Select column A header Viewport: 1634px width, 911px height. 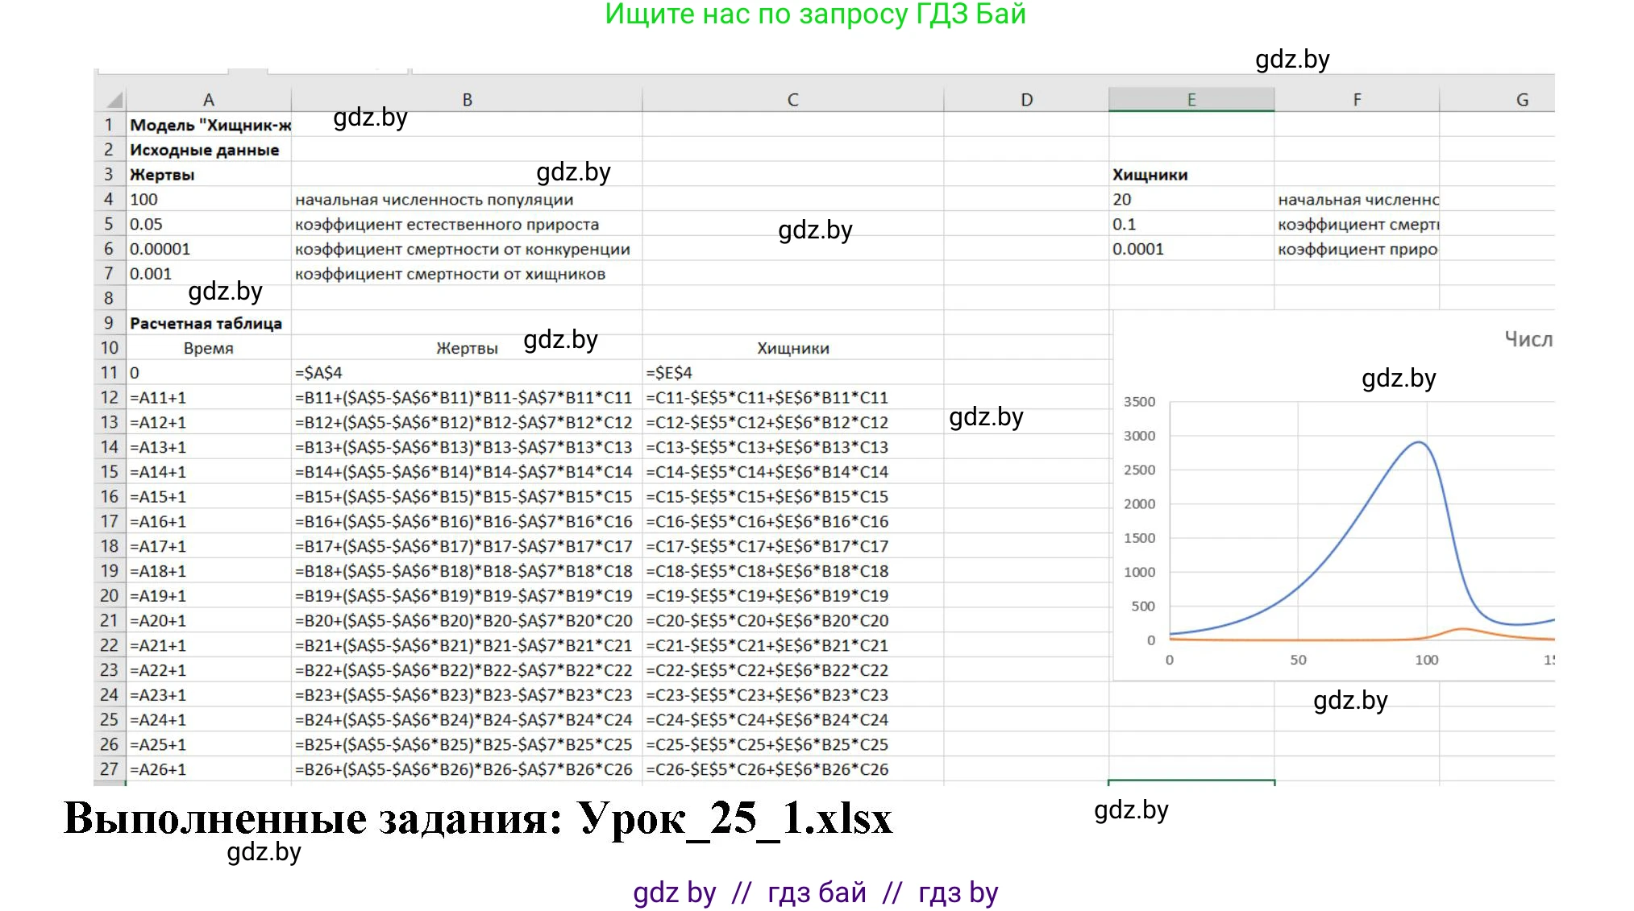click(208, 100)
